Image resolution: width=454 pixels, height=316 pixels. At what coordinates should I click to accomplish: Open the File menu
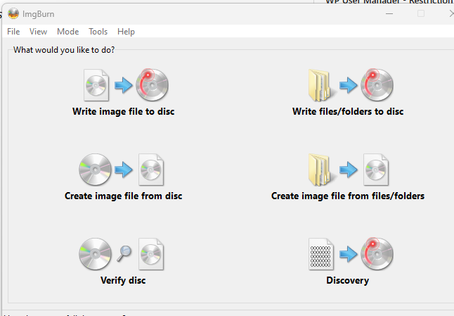coord(13,31)
